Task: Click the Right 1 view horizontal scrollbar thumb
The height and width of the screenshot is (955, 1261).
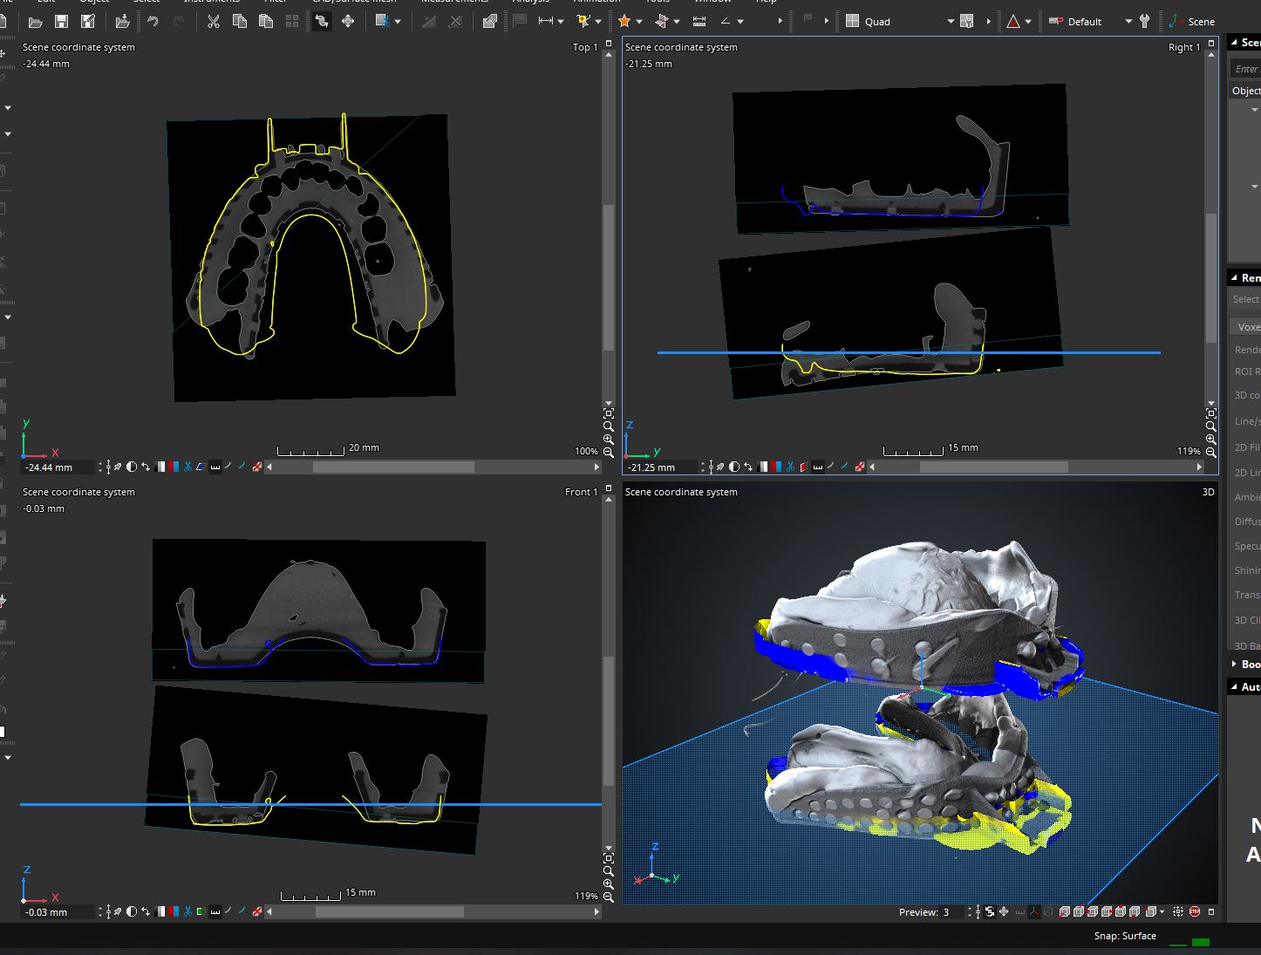Action: (x=993, y=467)
